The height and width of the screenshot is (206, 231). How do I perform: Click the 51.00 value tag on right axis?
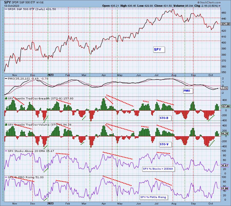[x=225, y=188]
